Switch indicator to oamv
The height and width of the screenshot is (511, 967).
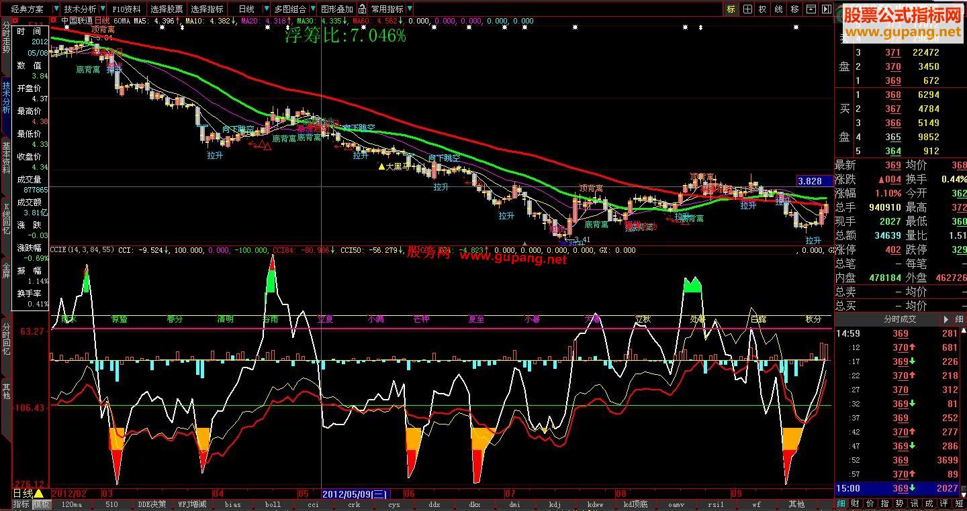(x=676, y=504)
